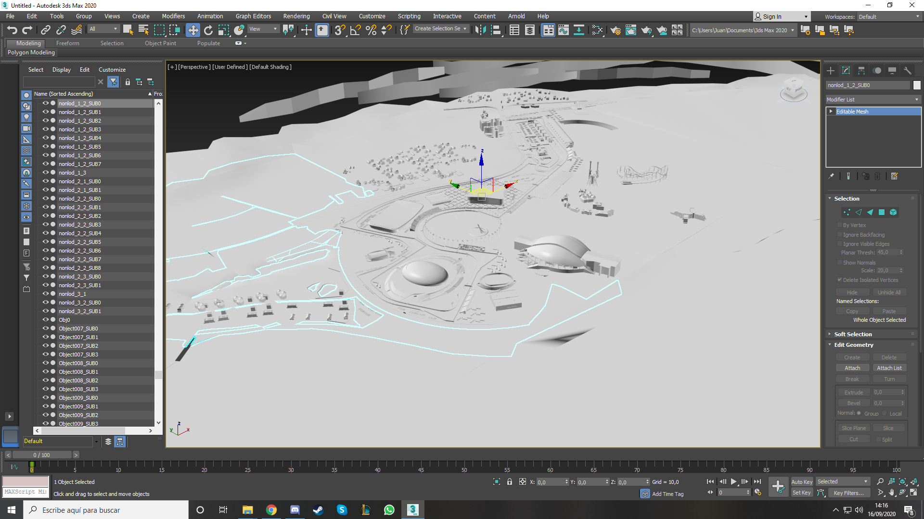Activate the Select and Move tool

192,30
